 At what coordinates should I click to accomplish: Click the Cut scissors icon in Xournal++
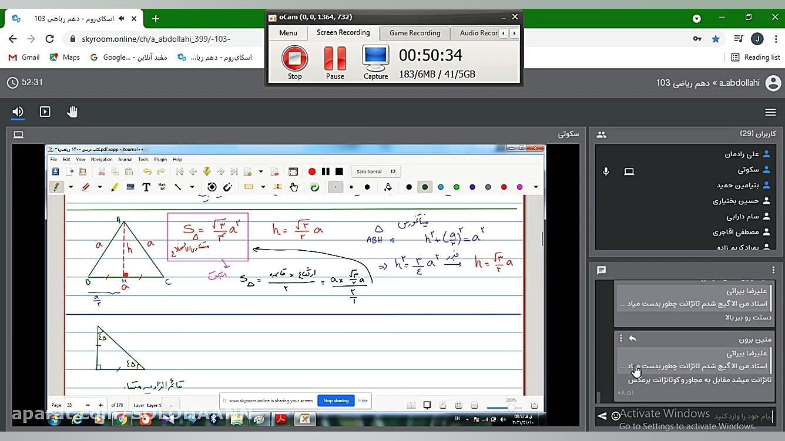point(102,171)
